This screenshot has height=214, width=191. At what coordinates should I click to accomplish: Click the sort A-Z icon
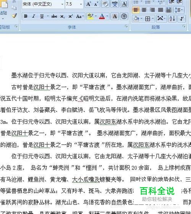tap(172, 18)
